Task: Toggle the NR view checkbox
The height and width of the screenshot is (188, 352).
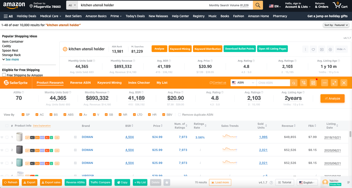Action: 120,115
